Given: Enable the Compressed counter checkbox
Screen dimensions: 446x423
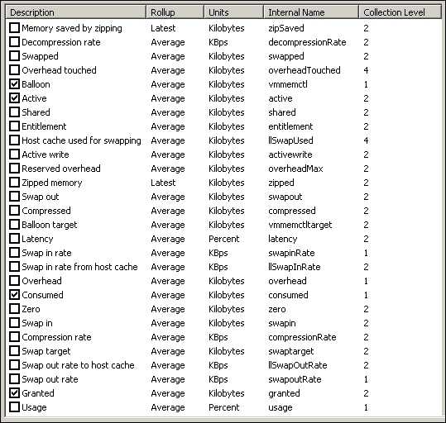Looking at the screenshot, I should (14, 211).
